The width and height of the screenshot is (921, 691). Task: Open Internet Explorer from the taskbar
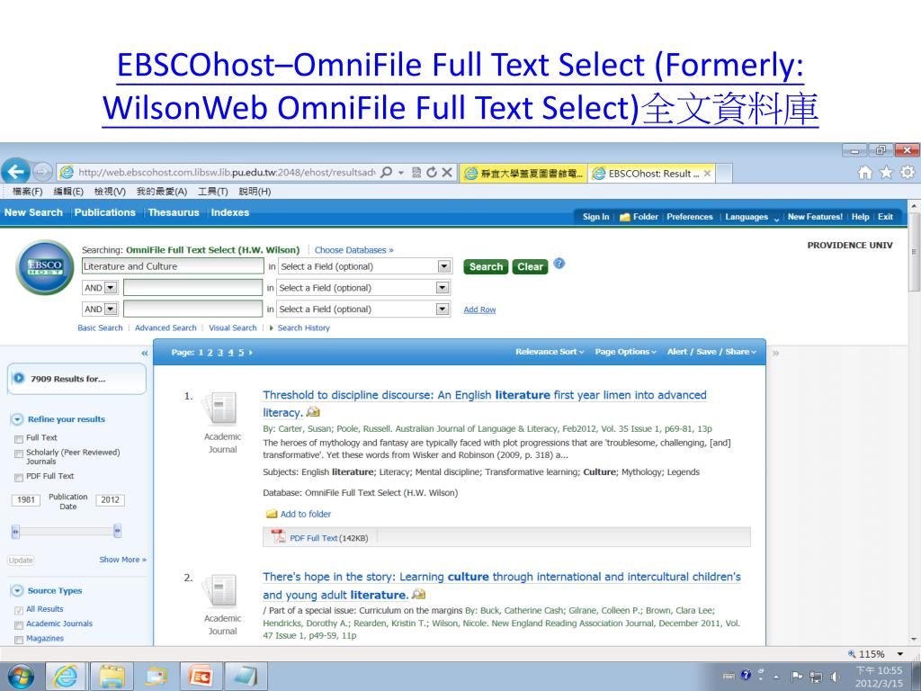[66, 677]
